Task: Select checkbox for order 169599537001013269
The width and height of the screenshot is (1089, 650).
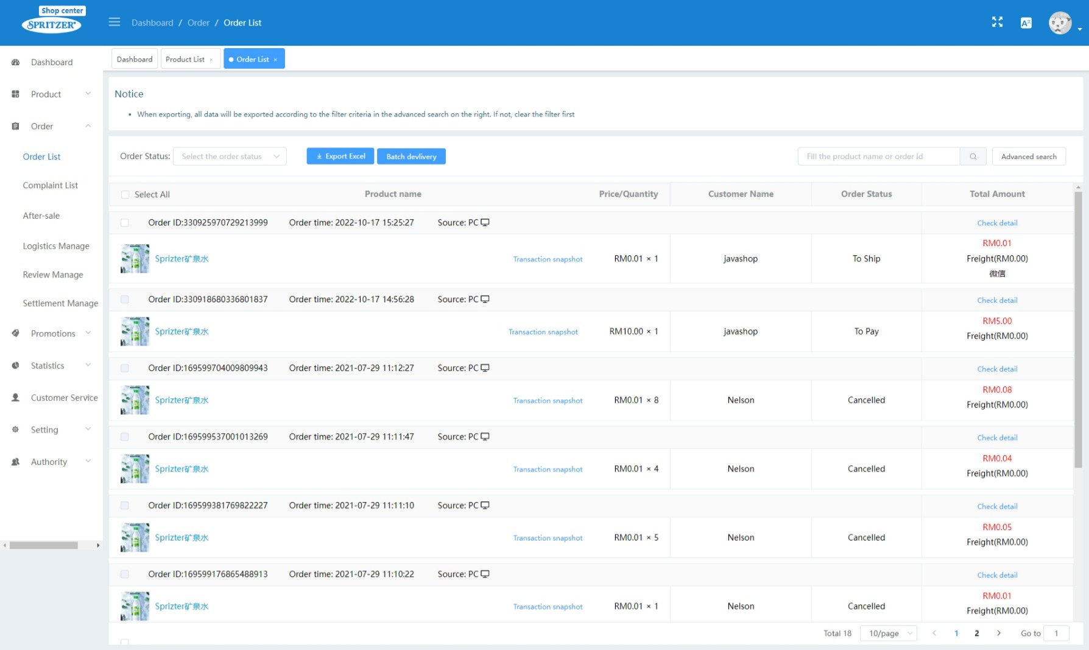Action: tap(125, 437)
